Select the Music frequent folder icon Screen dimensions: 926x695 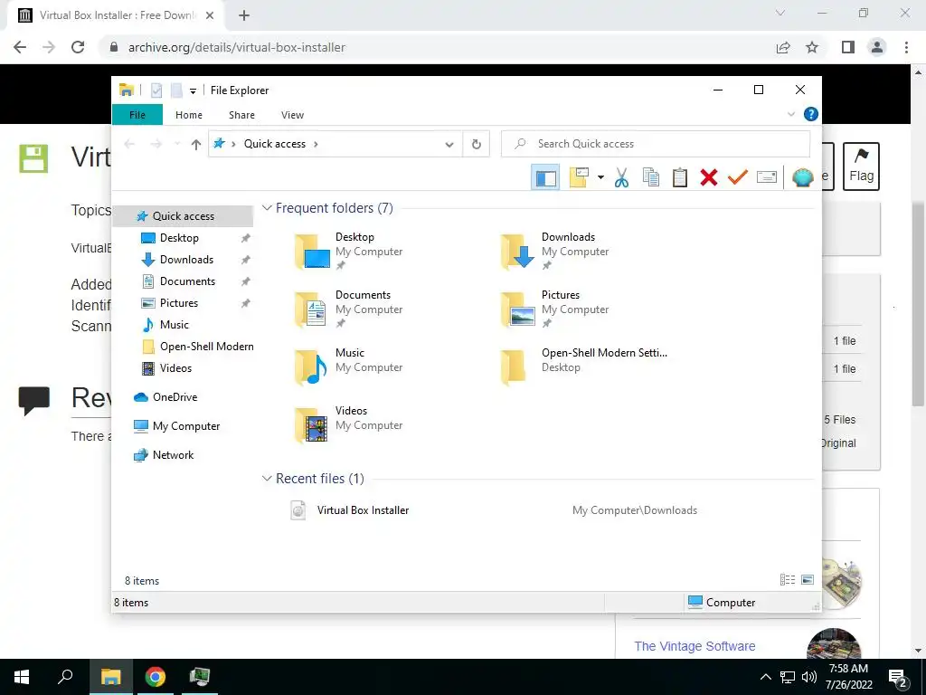point(312,367)
